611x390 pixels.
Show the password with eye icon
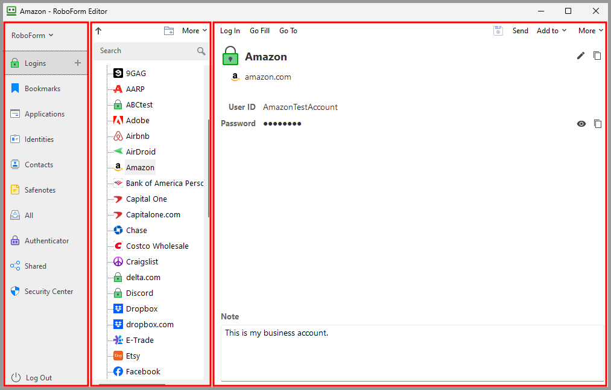581,124
